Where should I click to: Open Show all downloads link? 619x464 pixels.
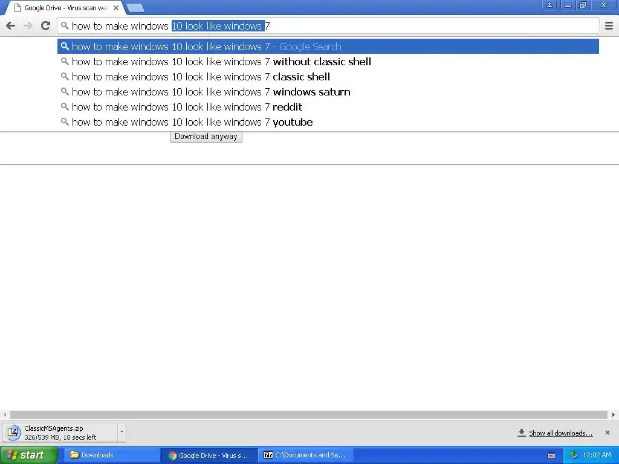point(560,433)
